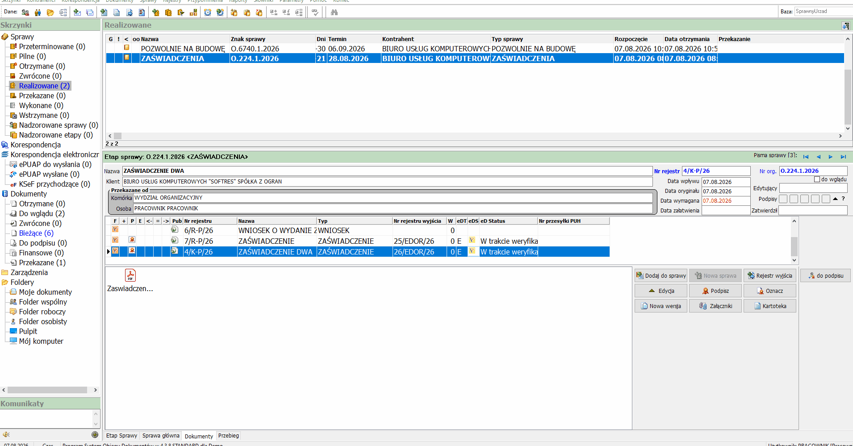Click the Nowa wersja button
This screenshot has width=853, height=446.
[661, 306]
